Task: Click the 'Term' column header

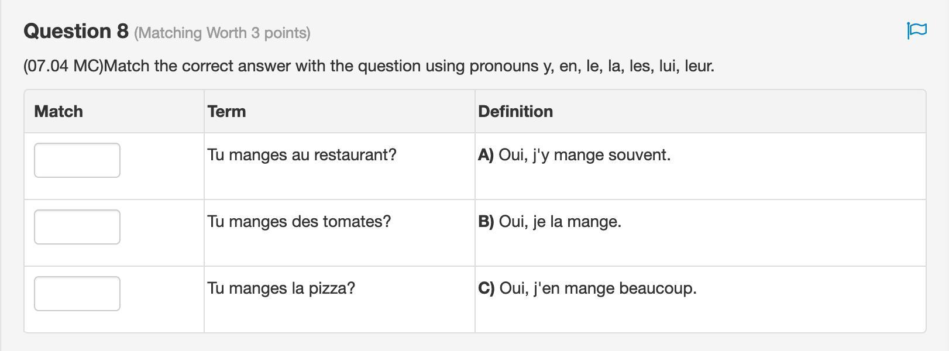Action: tap(226, 112)
